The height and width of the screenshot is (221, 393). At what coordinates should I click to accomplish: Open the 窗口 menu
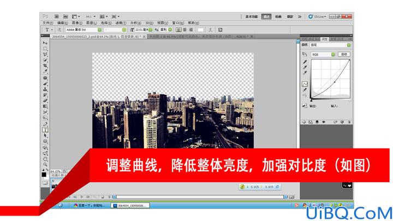(178, 23)
